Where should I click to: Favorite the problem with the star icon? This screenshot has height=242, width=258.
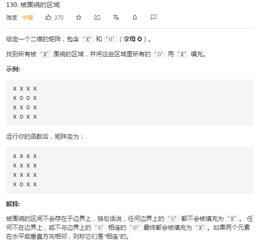coord(79,17)
